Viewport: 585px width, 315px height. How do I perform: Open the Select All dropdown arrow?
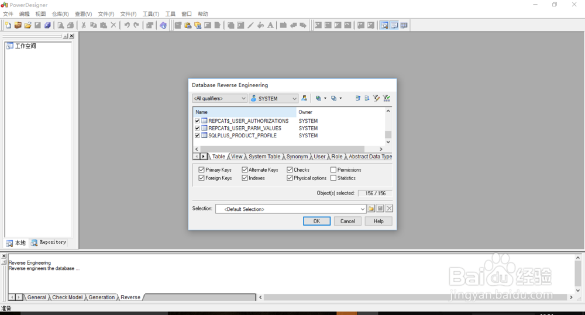click(x=325, y=98)
